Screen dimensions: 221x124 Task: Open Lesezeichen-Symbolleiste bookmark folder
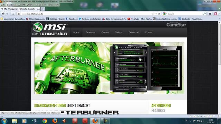click(13, 19)
